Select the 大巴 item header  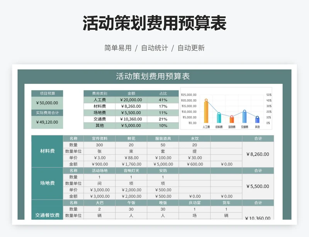[100, 203]
